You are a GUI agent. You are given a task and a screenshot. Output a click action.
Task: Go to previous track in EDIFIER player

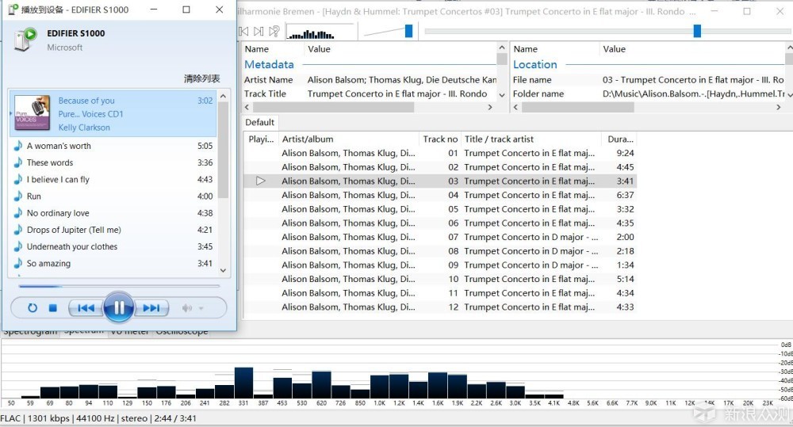(x=86, y=308)
